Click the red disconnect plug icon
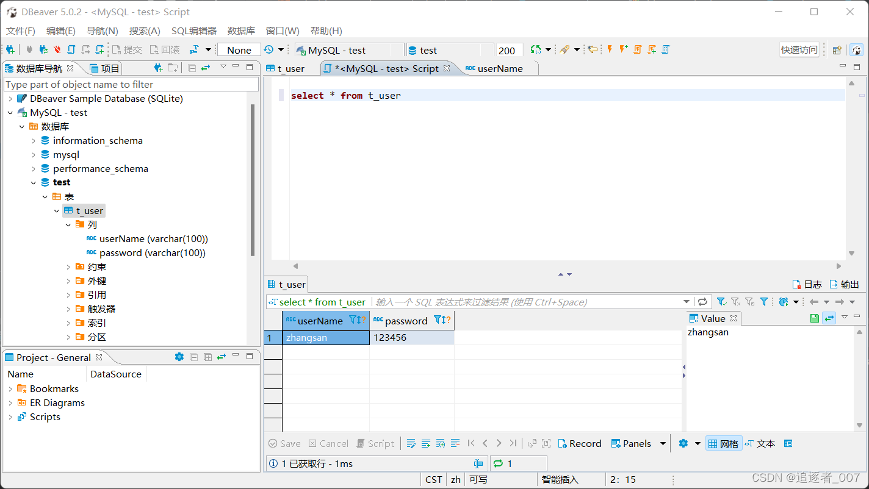This screenshot has height=489, width=869. pyautogui.click(x=57, y=50)
